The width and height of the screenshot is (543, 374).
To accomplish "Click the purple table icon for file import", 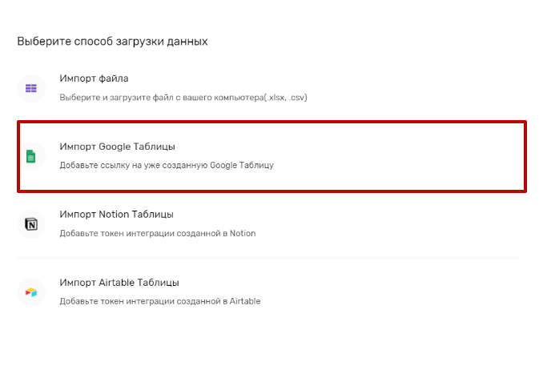I will [x=31, y=88].
